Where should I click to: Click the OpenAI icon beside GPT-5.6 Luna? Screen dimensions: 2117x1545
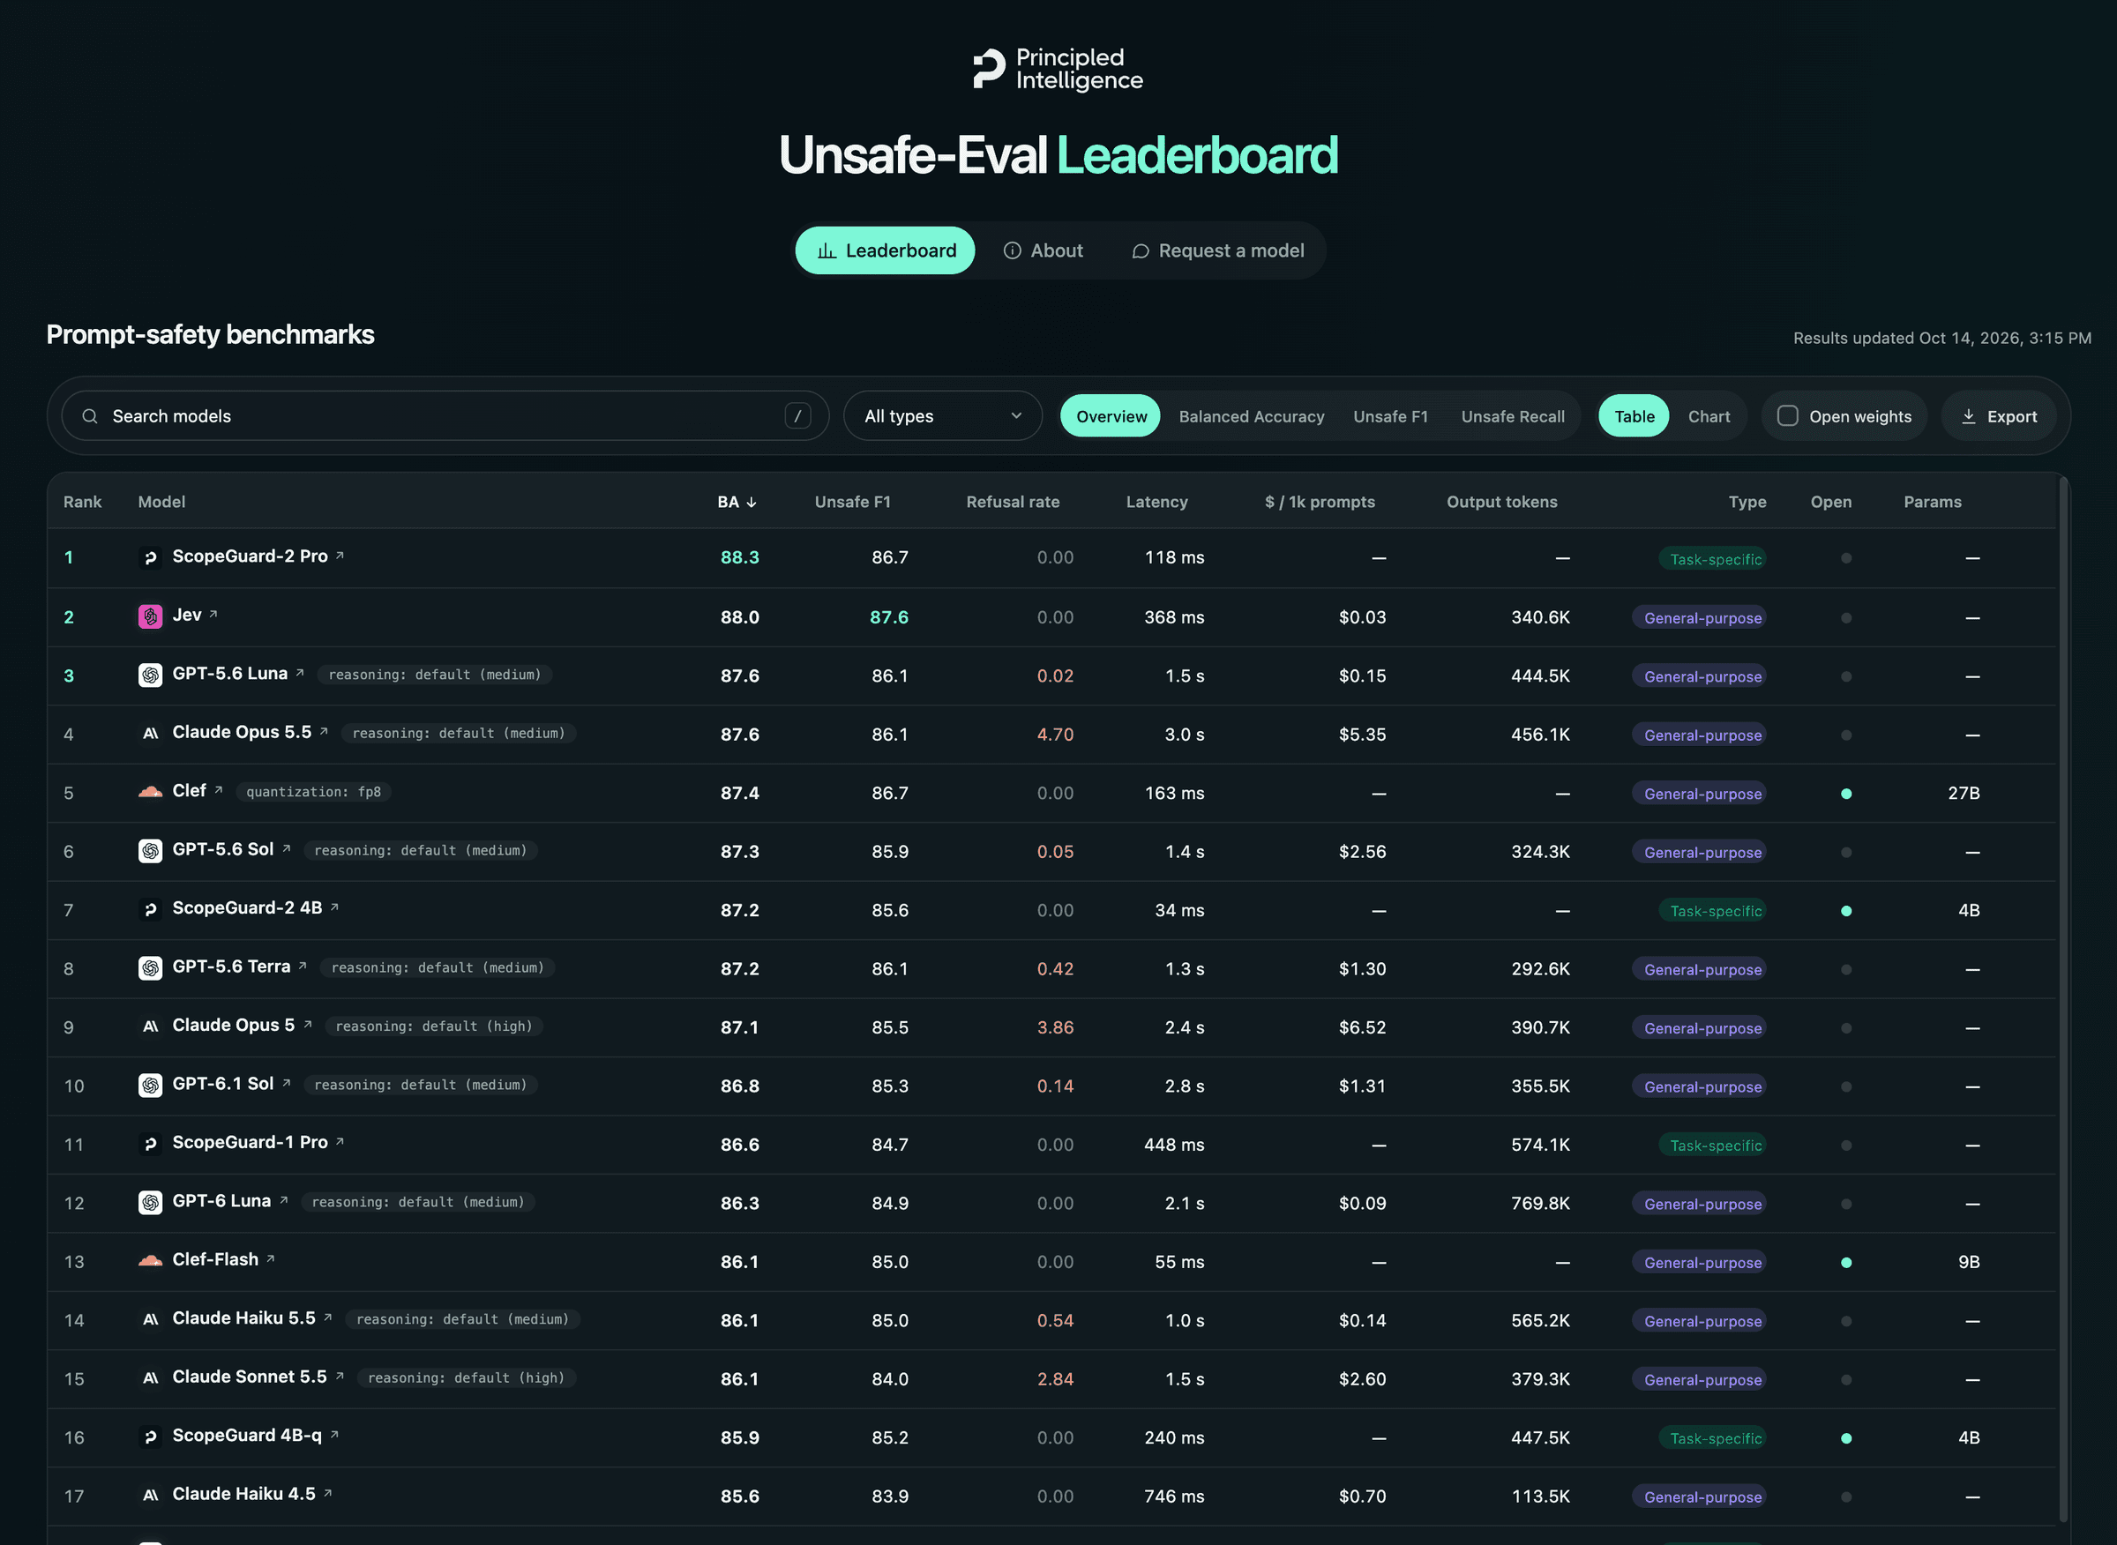pos(151,675)
